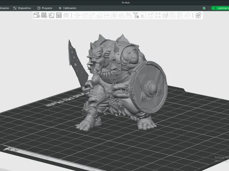Screen dimensions: 229x171
Task: Expand the green dropdown beside Laminar
Action: (213, 8)
